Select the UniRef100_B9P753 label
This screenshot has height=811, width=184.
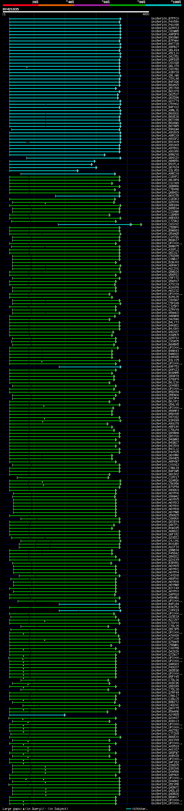click(x=165, y=367)
